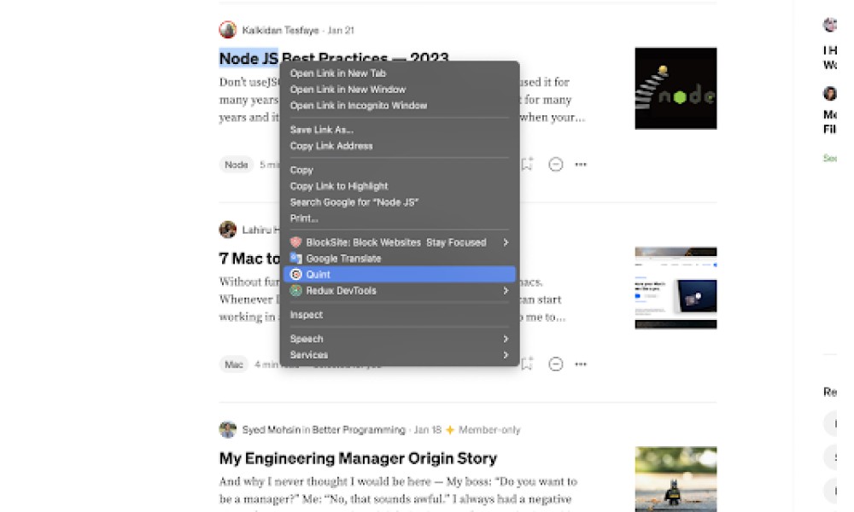Open My Engineering Manager Origin Story
The image size is (854, 512).
(358, 458)
